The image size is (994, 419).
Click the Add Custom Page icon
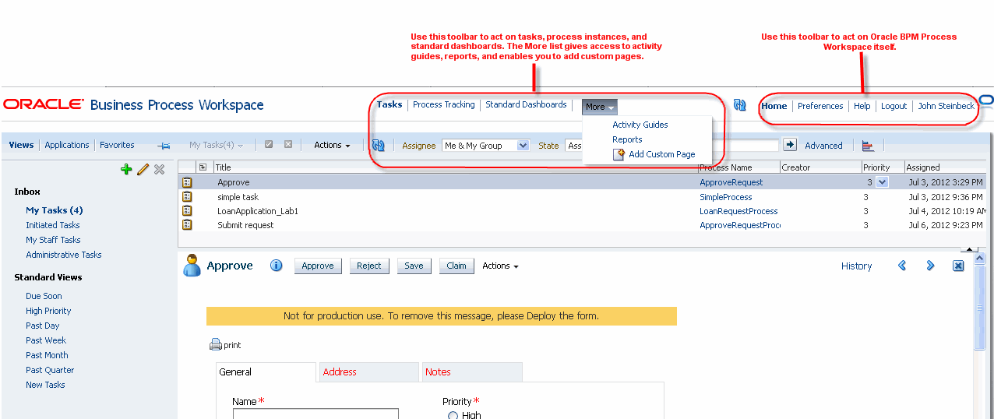pos(619,154)
